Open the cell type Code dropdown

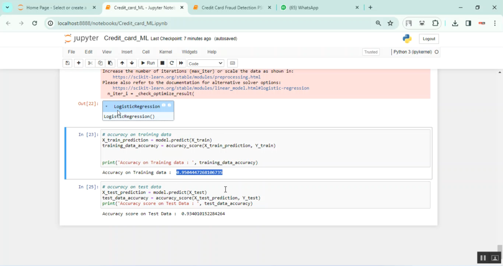tap(206, 63)
